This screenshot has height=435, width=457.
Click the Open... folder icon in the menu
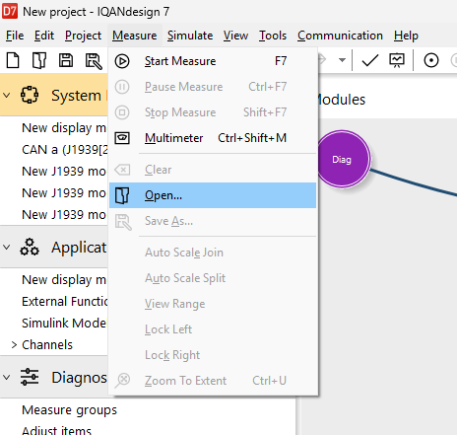tap(122, 195)
